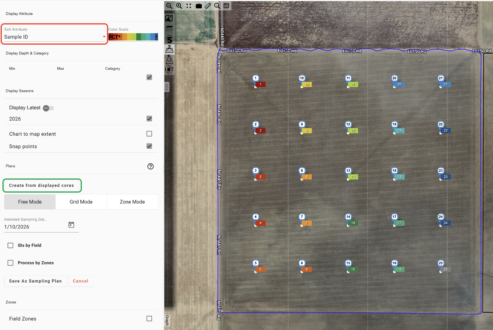Click Create from displayed cores button
Viewport: 493px width, 330px height.
pyautogui.click(x=42, y=185)
